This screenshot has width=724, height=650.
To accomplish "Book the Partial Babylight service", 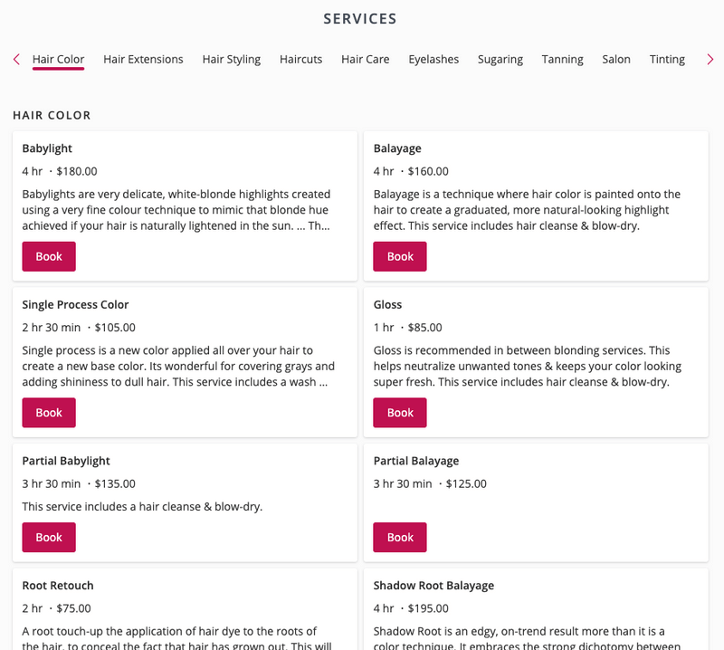I will 49,537.
